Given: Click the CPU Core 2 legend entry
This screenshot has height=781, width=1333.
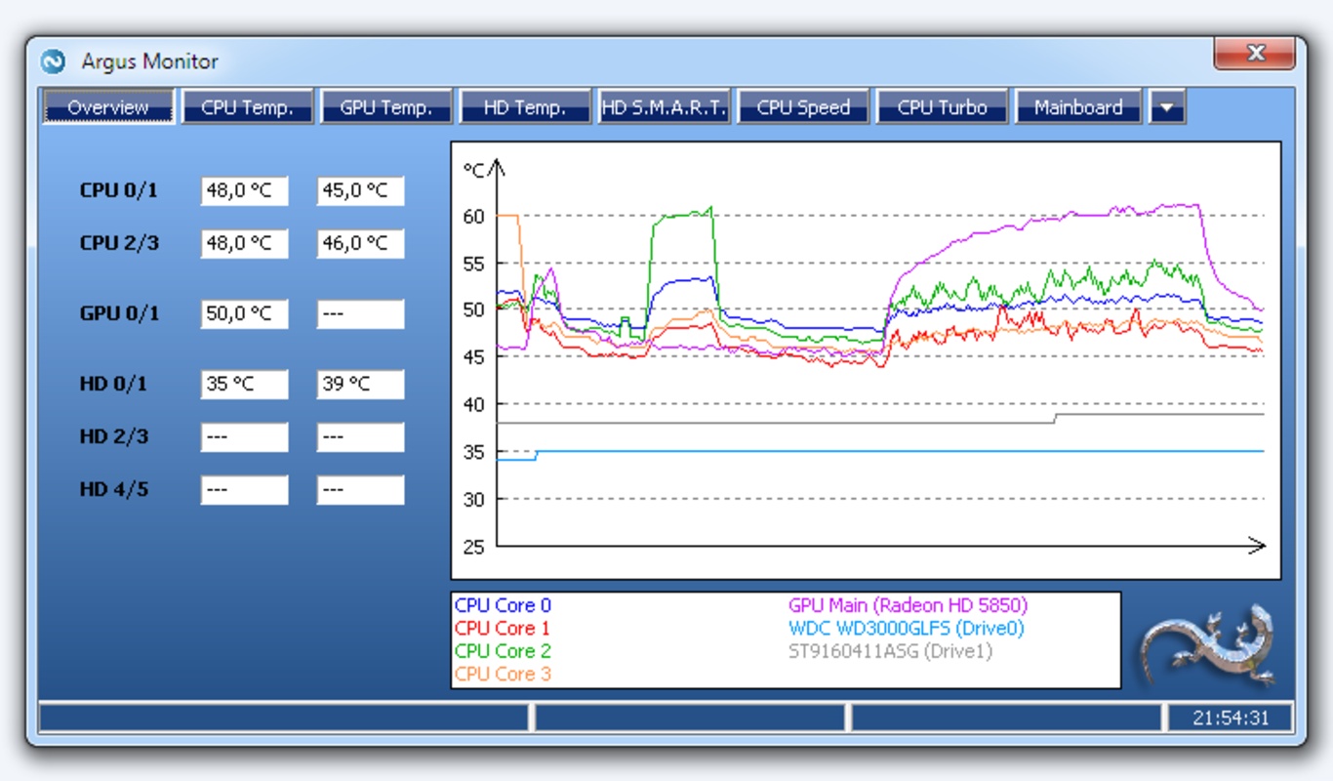Looking at the screenshot, I should click(503, 651).
